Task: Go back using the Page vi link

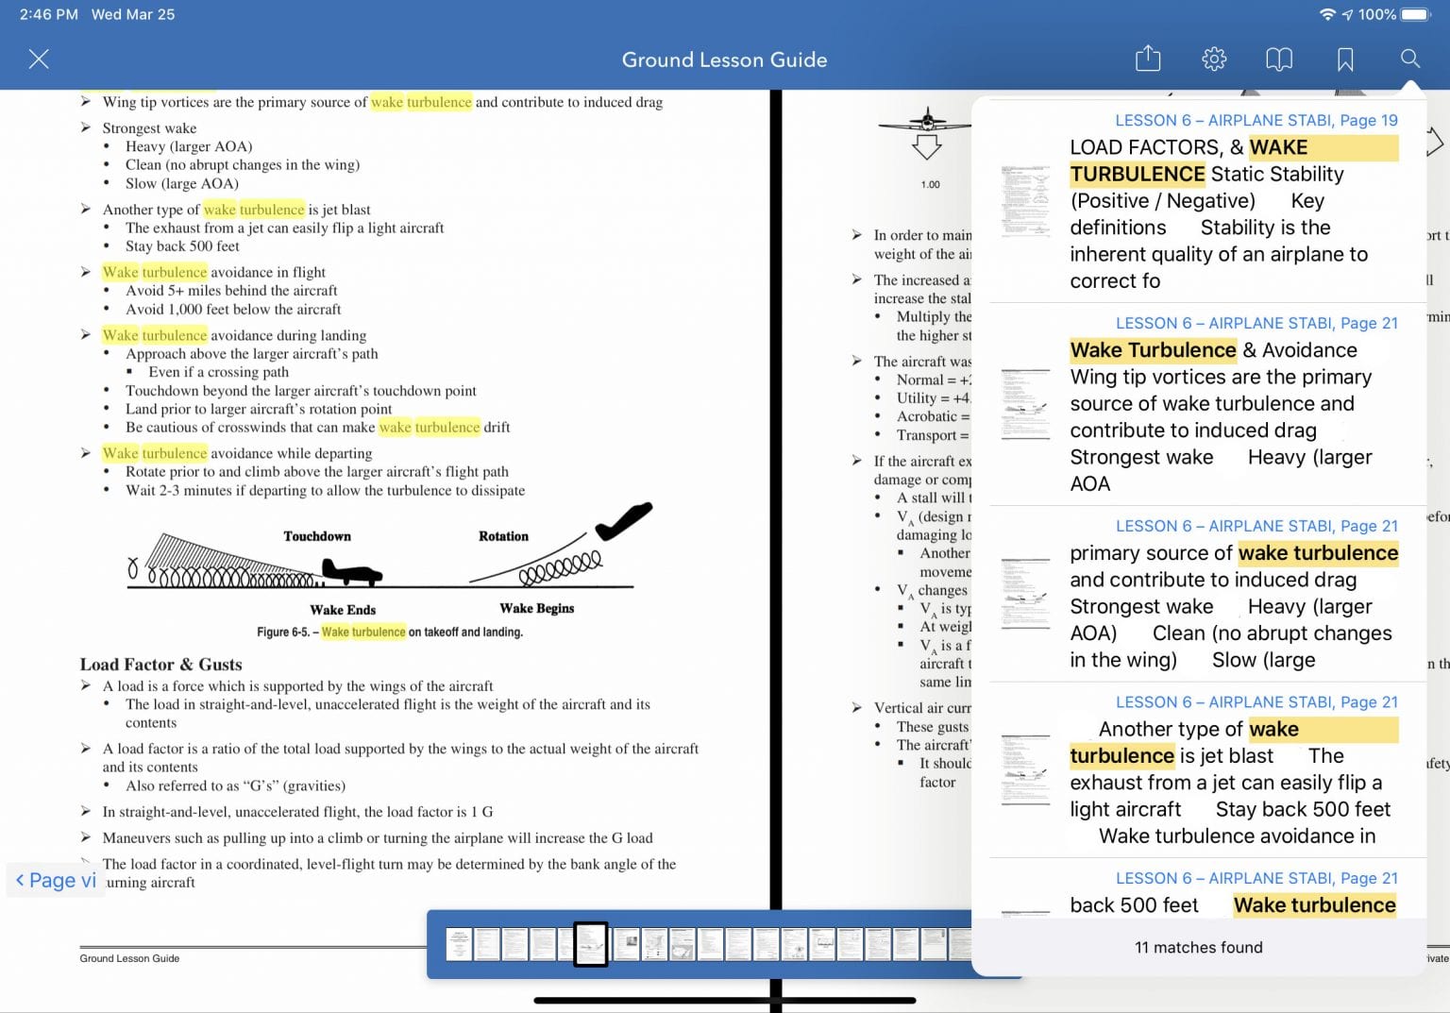Action: point(56,879)
